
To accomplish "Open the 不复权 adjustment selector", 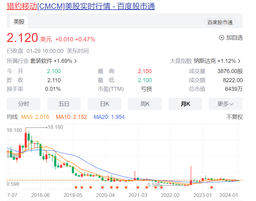I will click(x=234, y=117).
